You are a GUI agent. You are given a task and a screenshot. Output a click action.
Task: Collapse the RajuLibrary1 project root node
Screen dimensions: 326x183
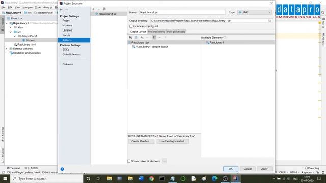6,23
